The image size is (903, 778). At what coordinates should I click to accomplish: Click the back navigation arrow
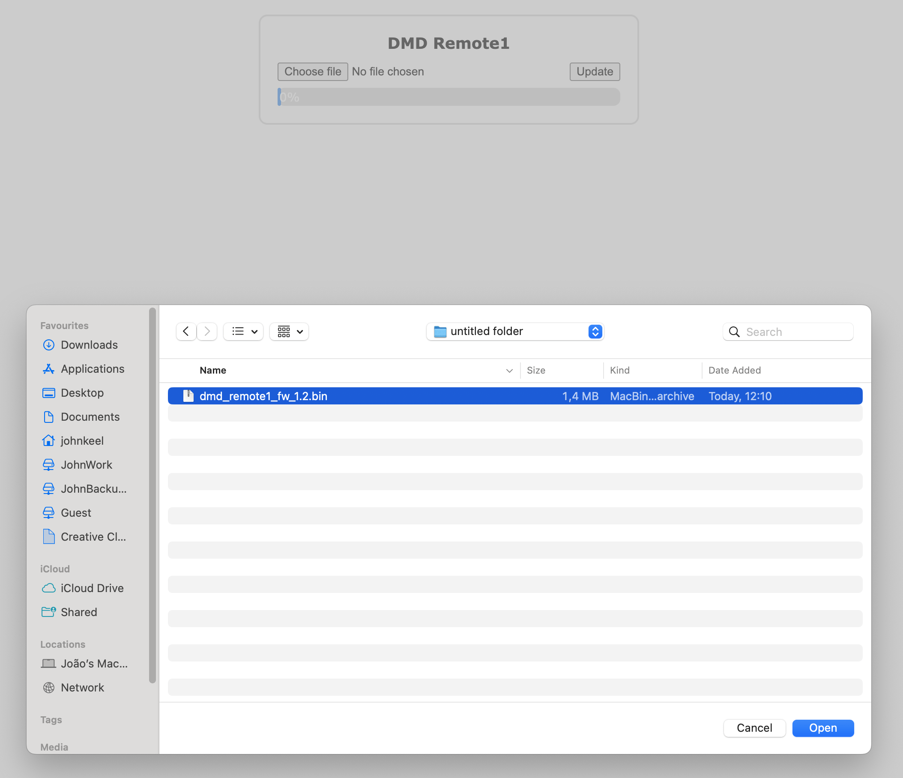click(185, 331)
